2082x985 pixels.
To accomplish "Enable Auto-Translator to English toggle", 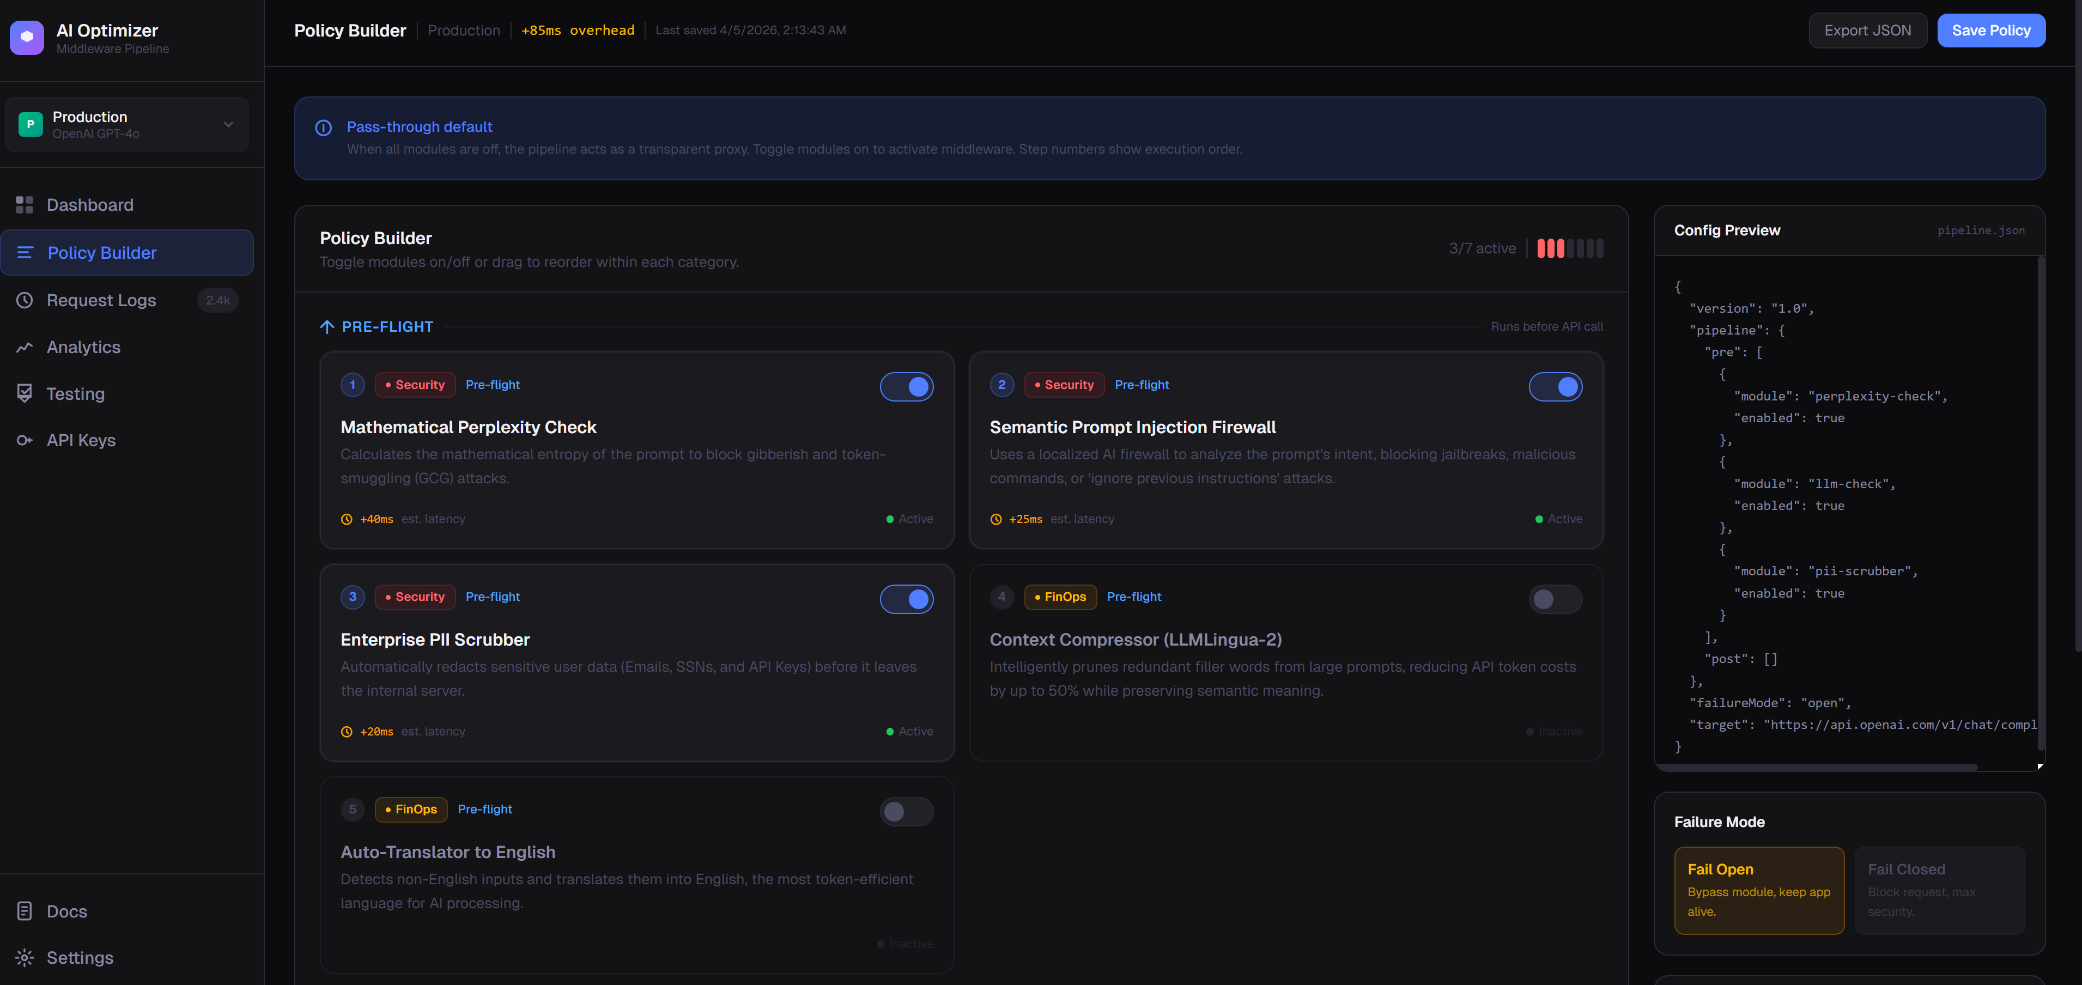I will (x=906, y=811).
